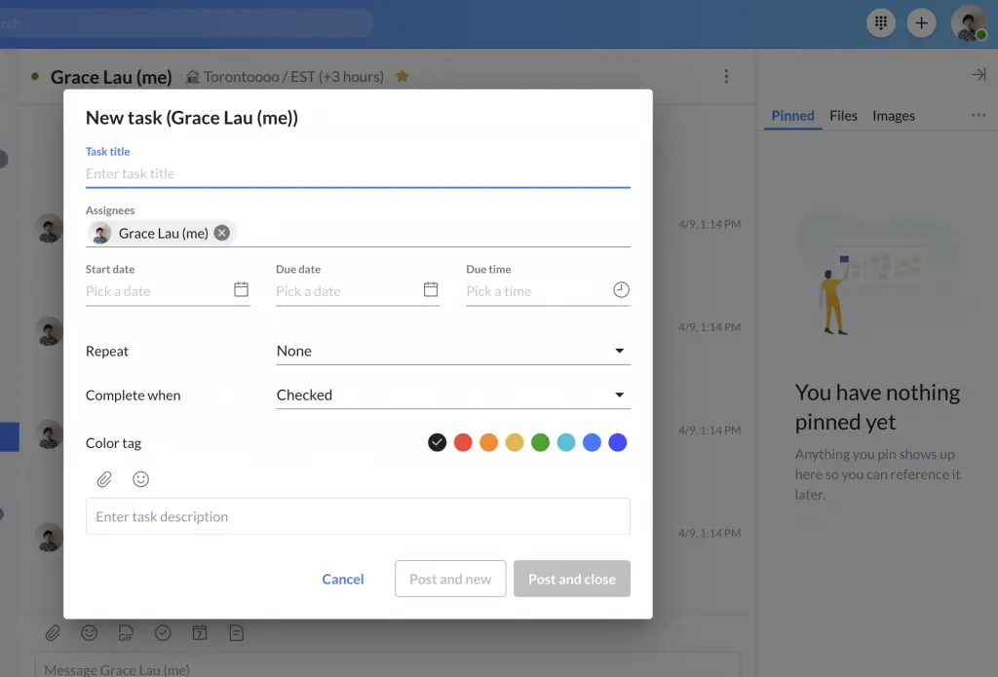Image resolution: width=998 pixels, height=677 pixels.
Task: Click the Cancel button
Action: pyautogui.click(x=343, y=579)
